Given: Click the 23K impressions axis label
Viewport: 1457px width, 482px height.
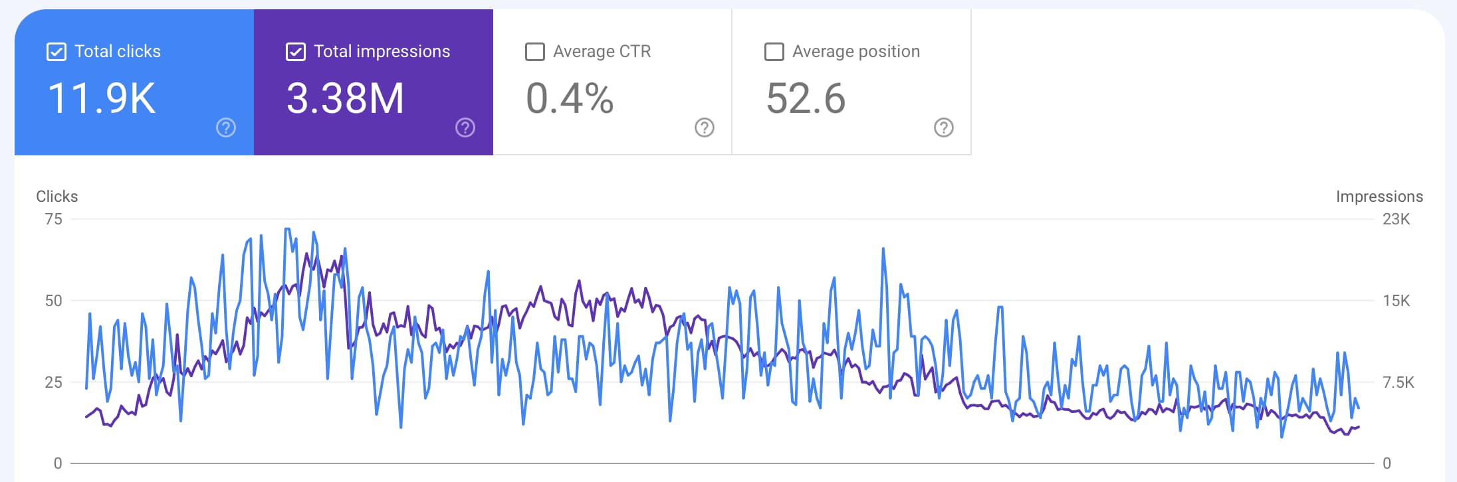Looking at the screenshot, I should pos(1396,219).
